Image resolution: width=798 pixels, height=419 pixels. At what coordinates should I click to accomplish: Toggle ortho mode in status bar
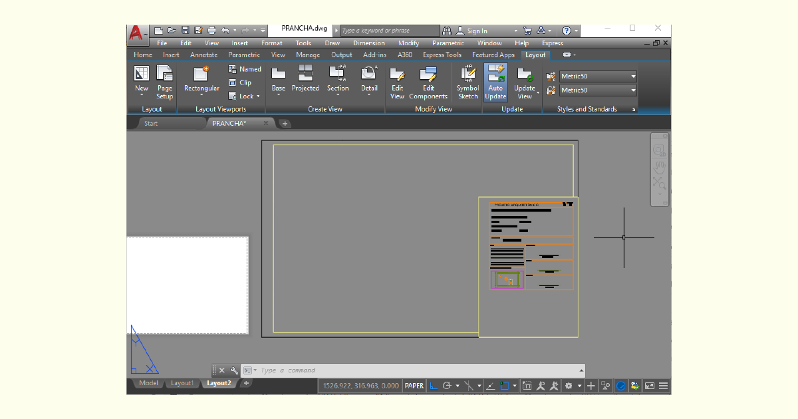(434, 386)
